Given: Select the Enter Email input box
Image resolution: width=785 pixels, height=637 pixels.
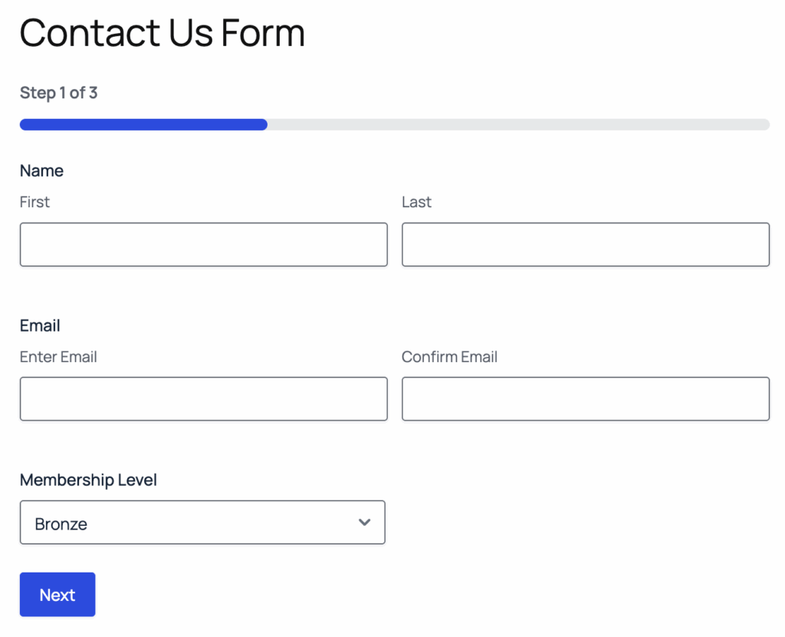Looking at the screenshot, I should pyautogui.click(x=203, y=398).
